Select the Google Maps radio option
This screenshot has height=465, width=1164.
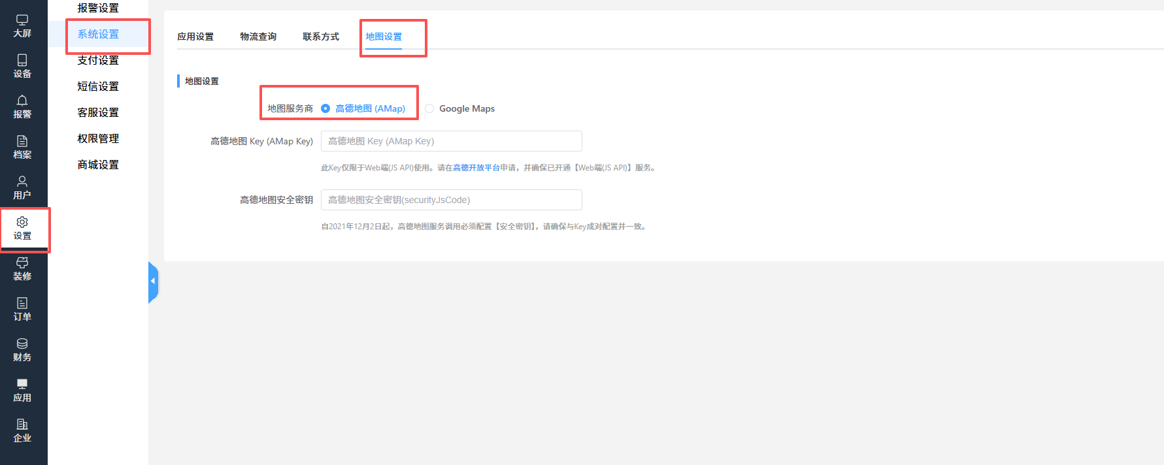click(x=429, y=108)
